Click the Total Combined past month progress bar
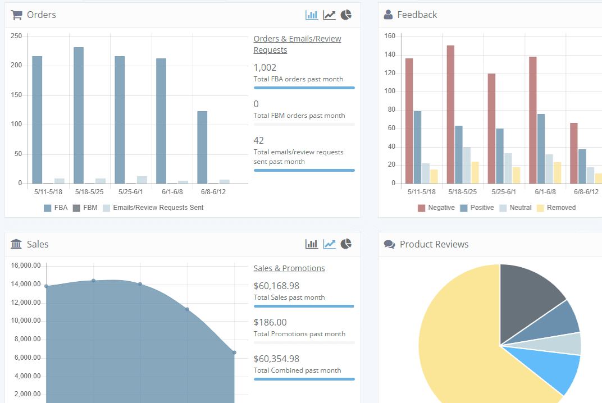Image resolution: width=602 pixels, height=403 pixels. tap(304, 379)
